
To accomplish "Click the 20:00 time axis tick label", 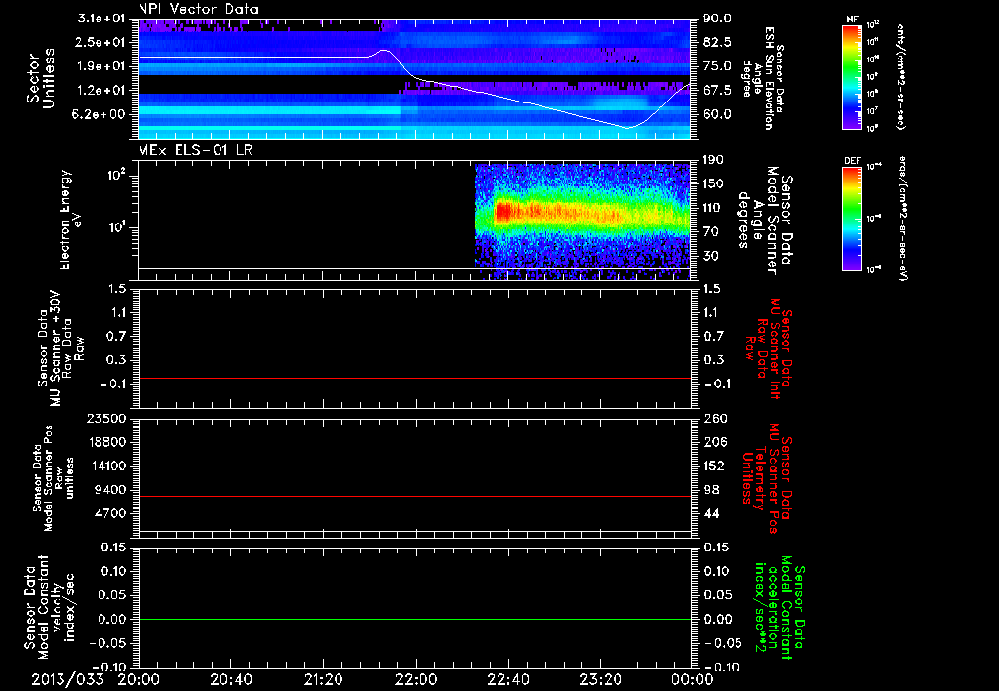I will tap(139, 679).
